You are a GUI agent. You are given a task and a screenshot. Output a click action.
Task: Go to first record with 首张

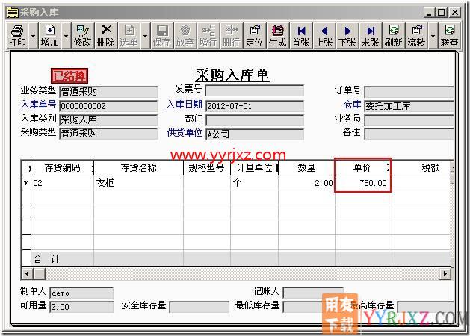301,36
